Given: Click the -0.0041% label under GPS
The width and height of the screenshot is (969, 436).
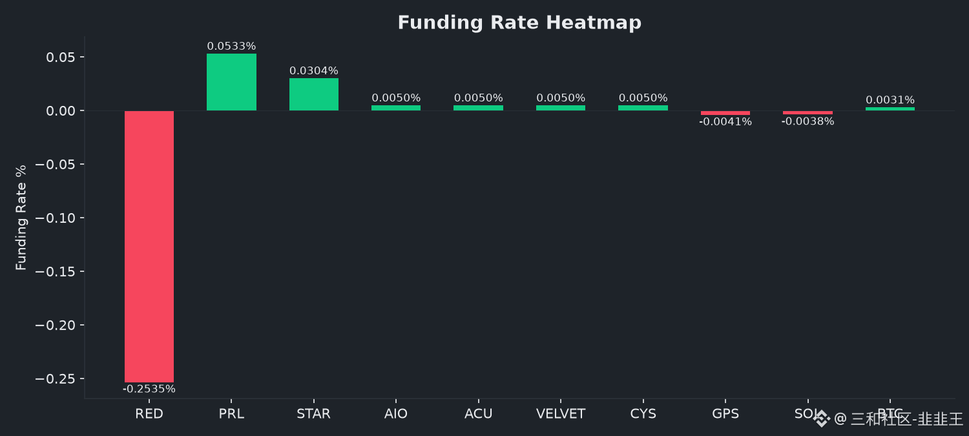Looking at the screenshot, I should click(725, 121).
